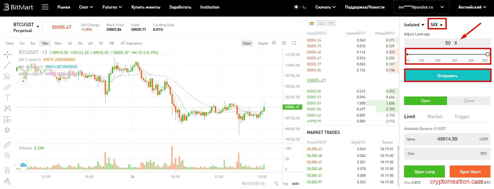This screenshot has height=189, width=494.
Task: Open the Indicators panel
Action: 131,43
